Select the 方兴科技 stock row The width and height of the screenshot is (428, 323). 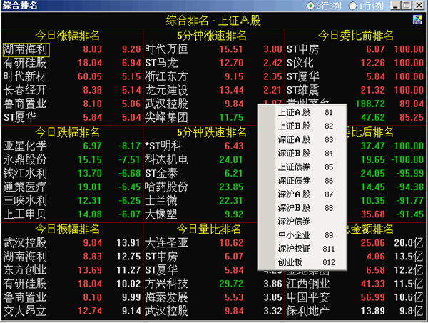coord(214,284)
